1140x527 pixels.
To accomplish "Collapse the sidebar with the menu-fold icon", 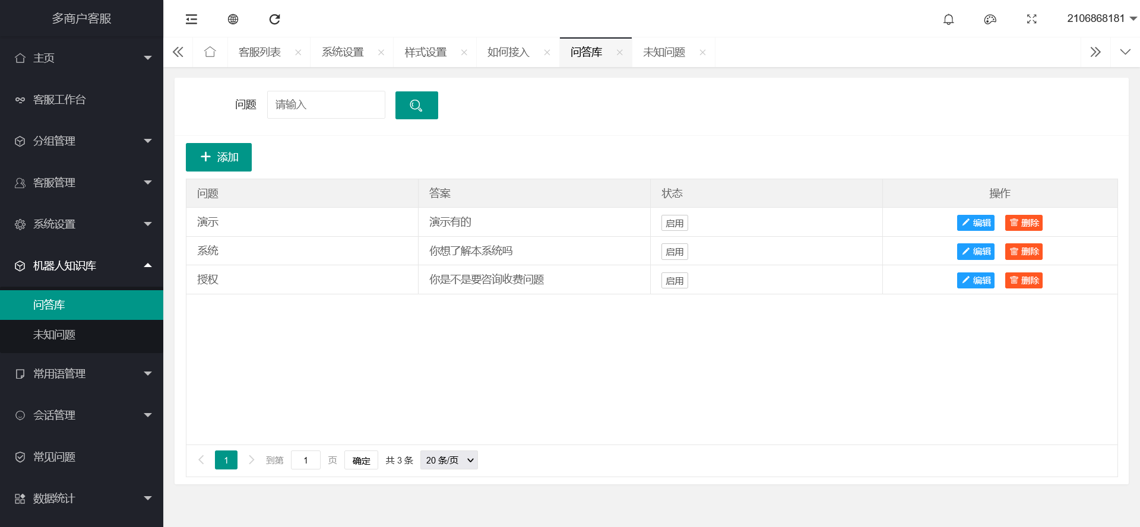I will click(x=191, y=20).
